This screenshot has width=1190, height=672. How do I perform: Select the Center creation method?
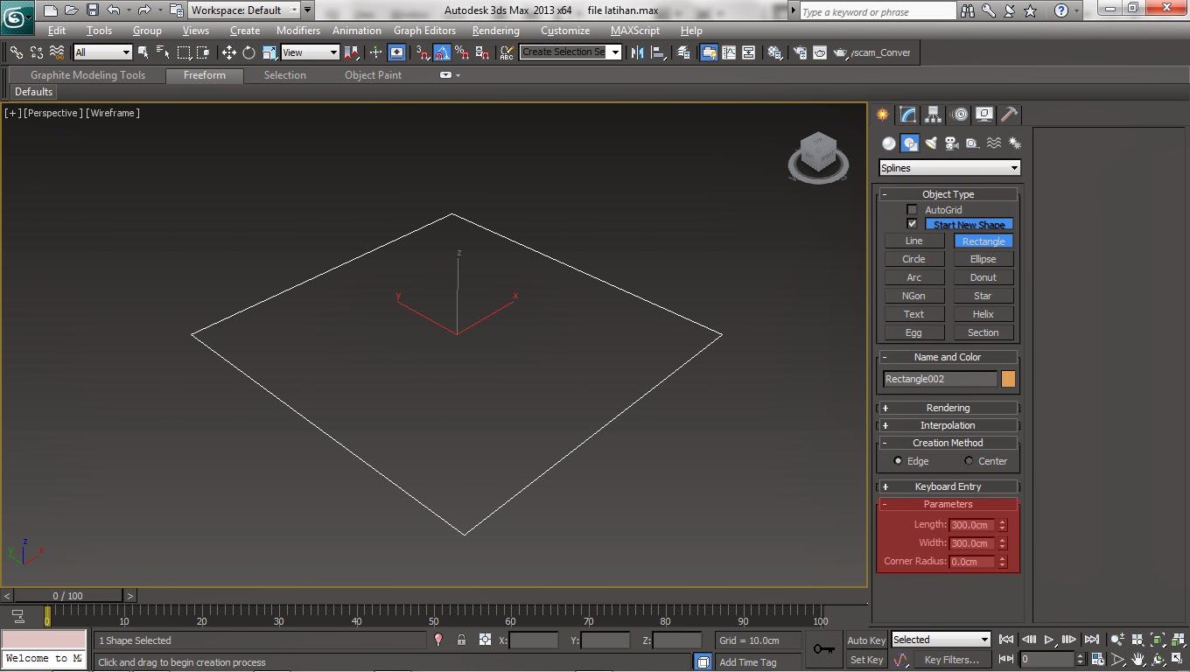pos(969,461)
